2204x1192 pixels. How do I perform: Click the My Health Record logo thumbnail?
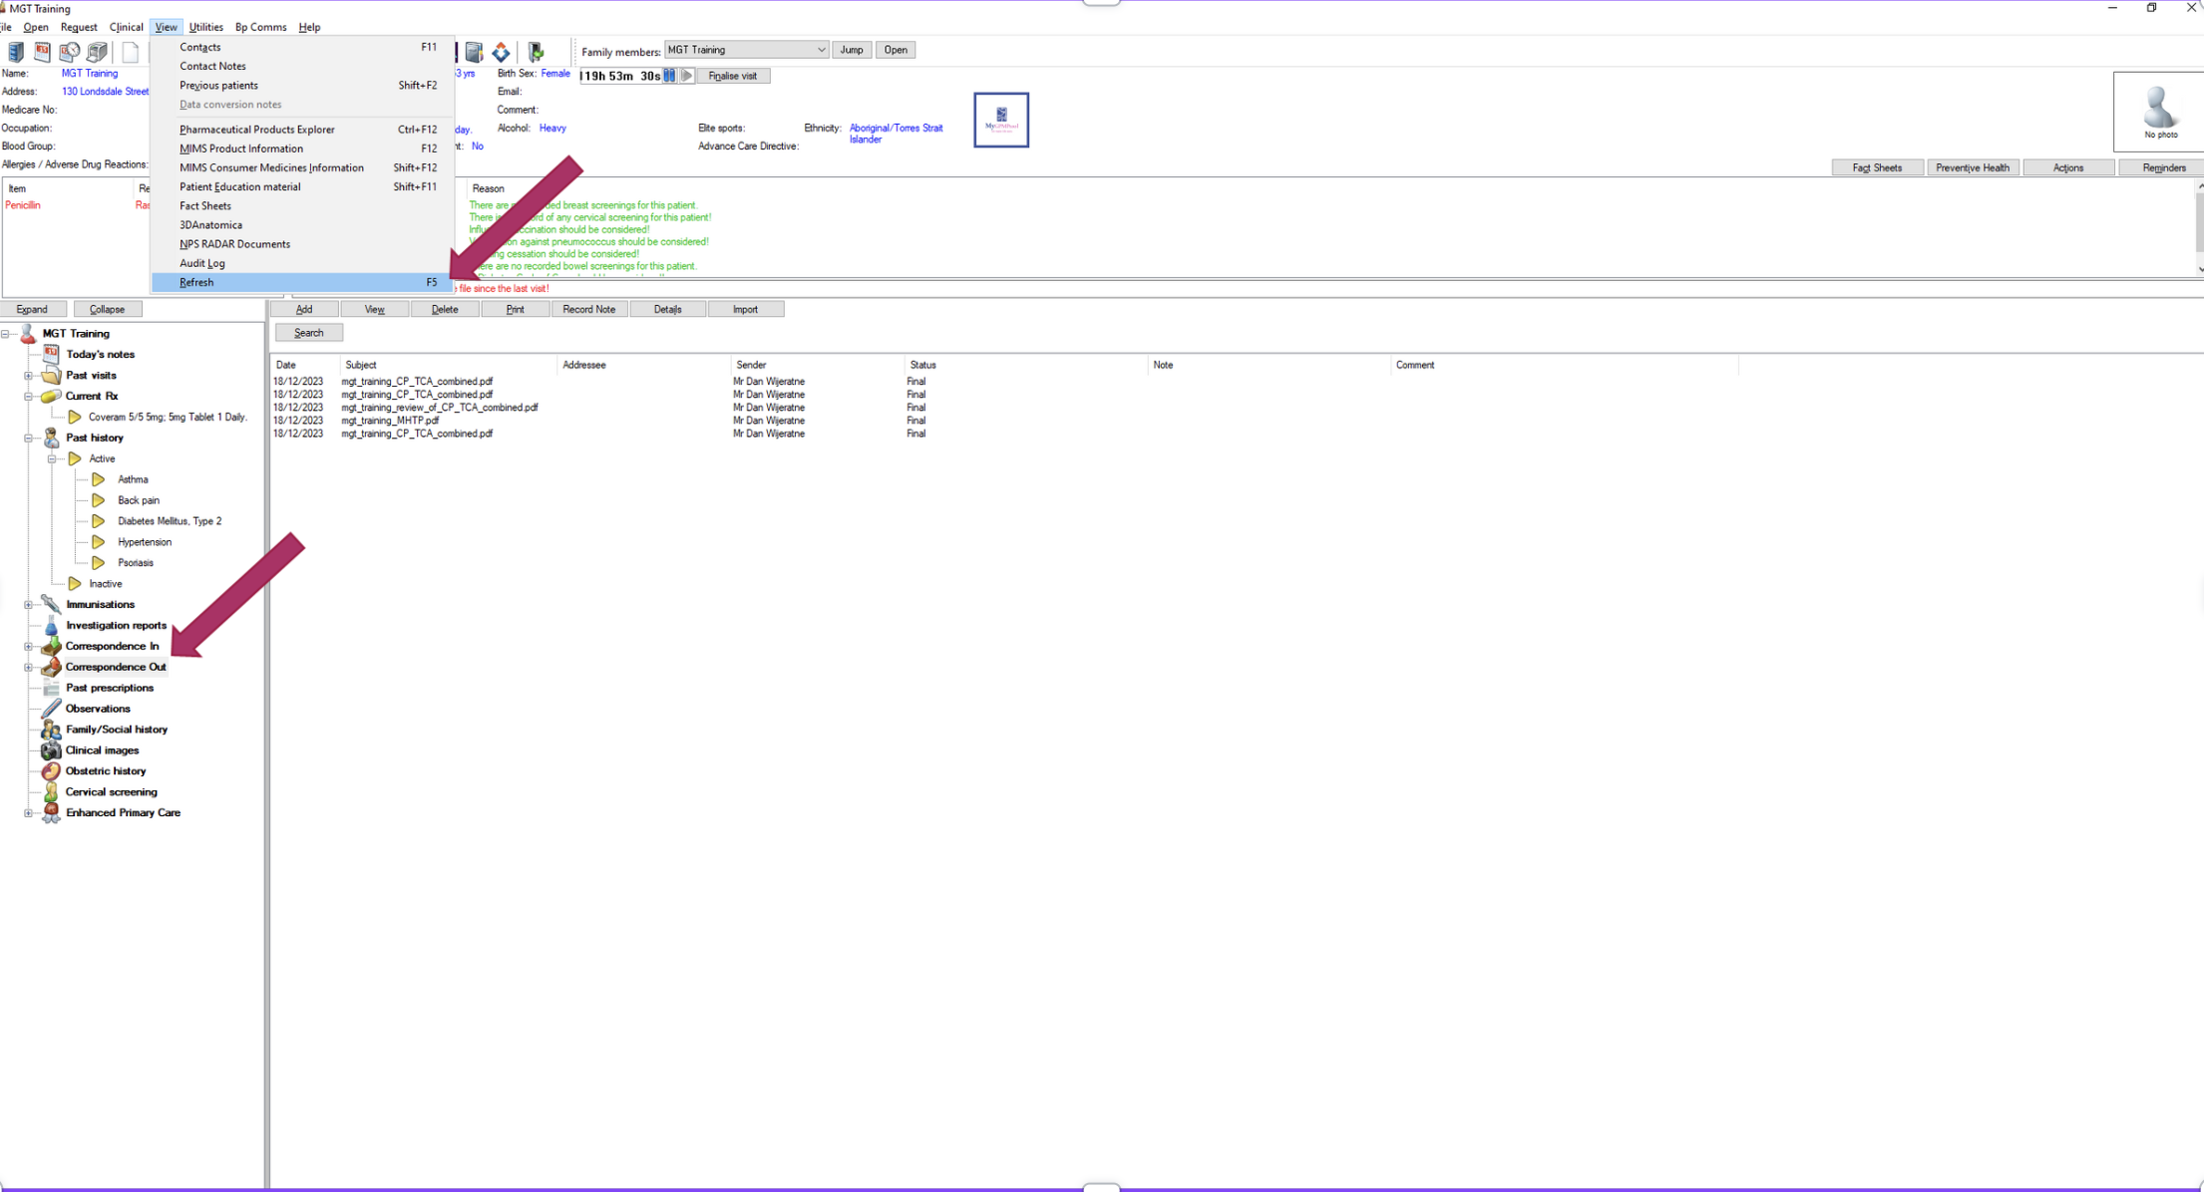pyautogui.click(x=1000, y=120)
